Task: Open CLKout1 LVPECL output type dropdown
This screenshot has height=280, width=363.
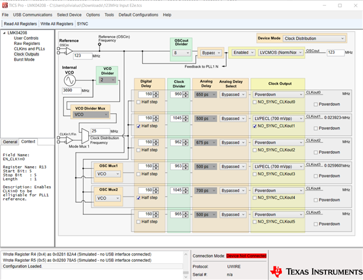Action: click(x=278, y=118)
